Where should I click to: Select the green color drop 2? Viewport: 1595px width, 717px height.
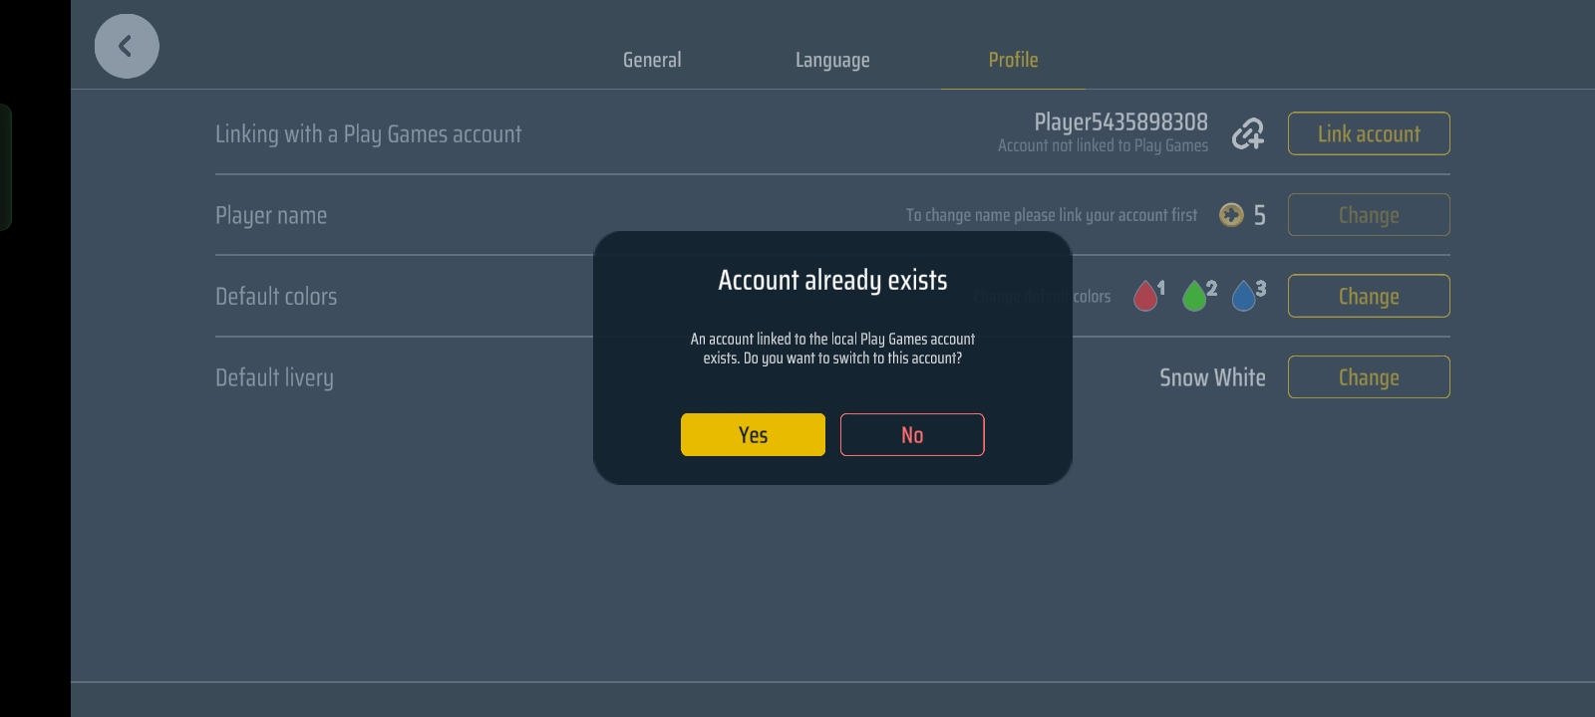coord(1195,296)
